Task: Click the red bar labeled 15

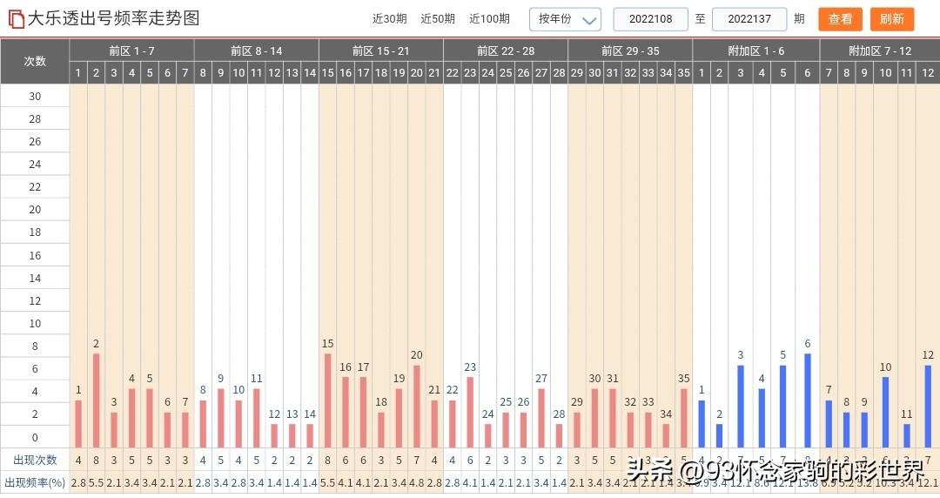Action: [327, 400]
